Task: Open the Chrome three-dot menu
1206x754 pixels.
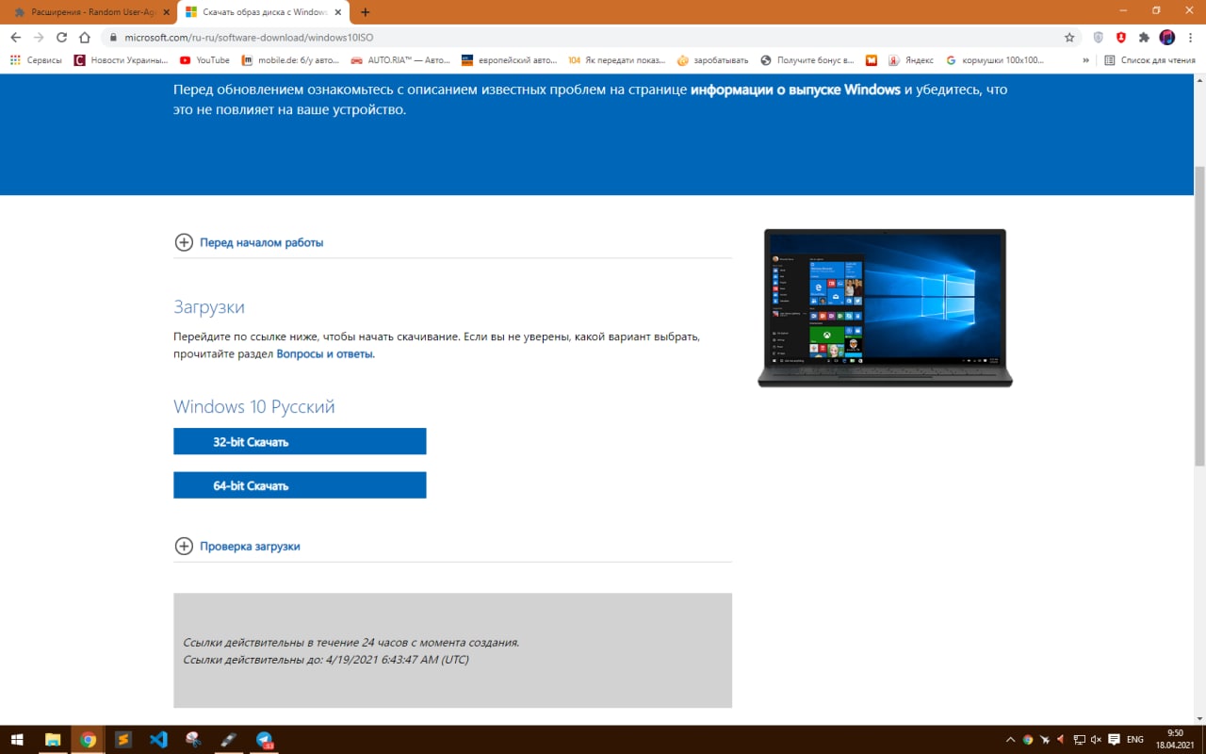Action: click(x=1190, y=38)
